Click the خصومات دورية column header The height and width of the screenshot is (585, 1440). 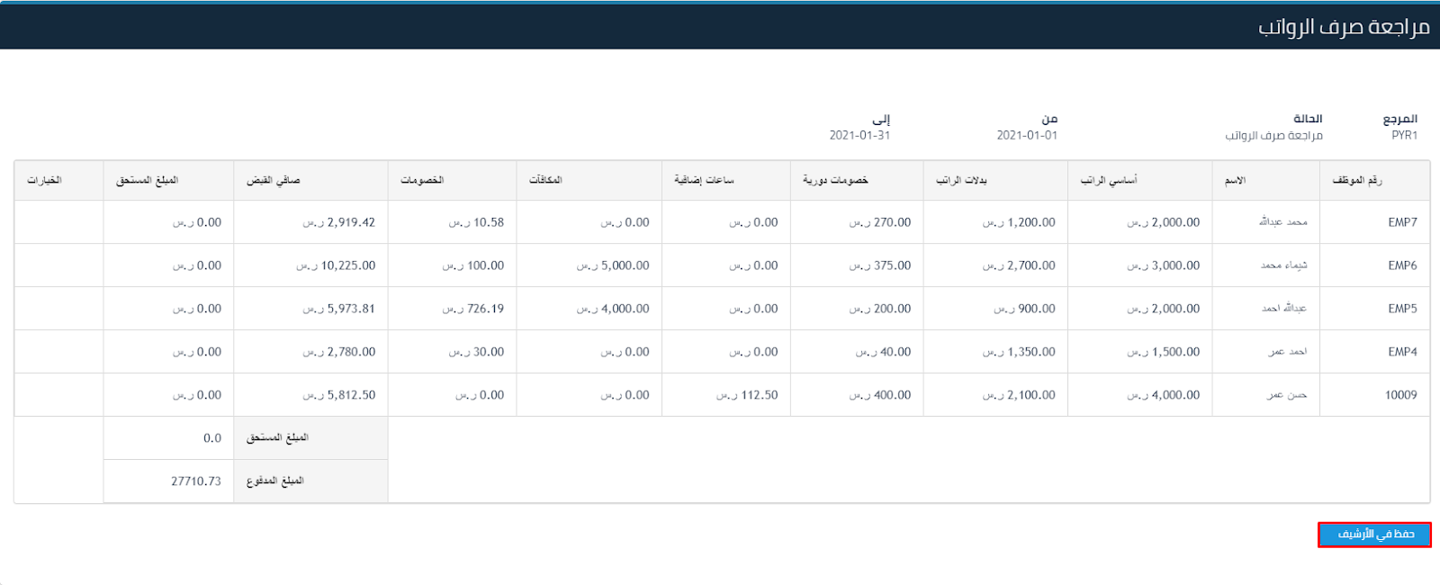(835, 181)
